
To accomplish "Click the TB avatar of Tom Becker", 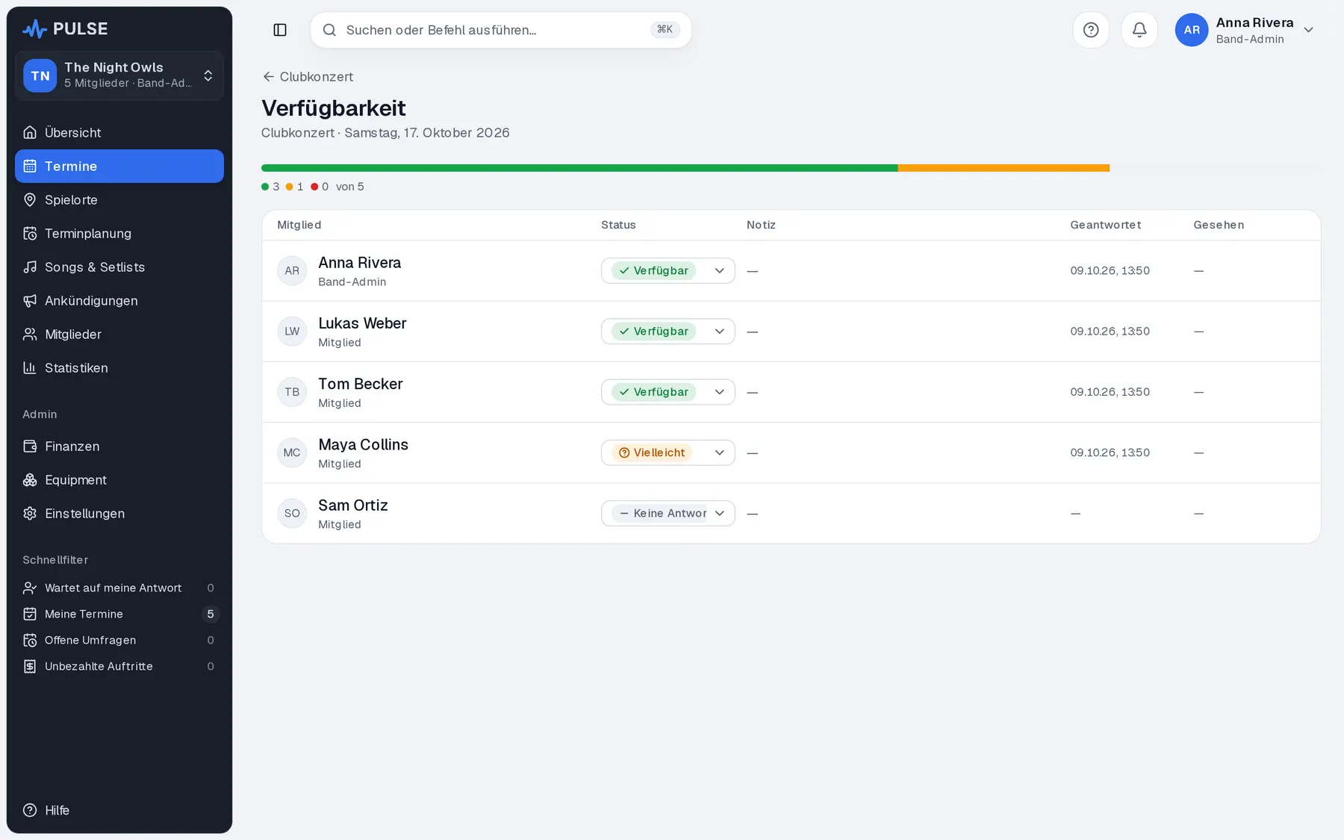I will pos(292,391).
